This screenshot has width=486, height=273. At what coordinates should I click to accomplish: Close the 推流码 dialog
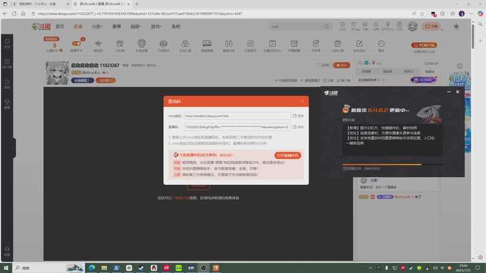click(303, 101)
